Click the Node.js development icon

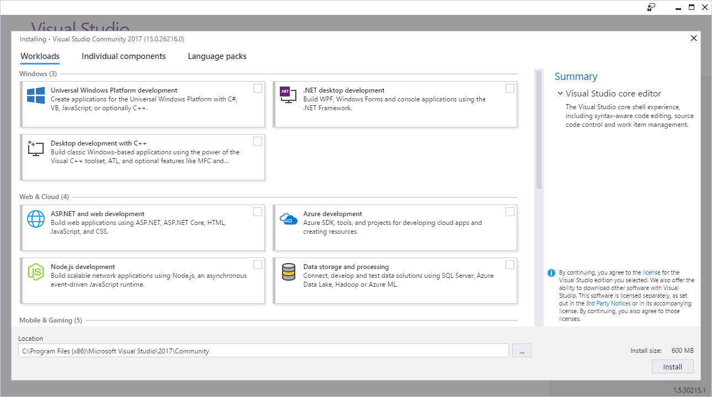(36, 271)
